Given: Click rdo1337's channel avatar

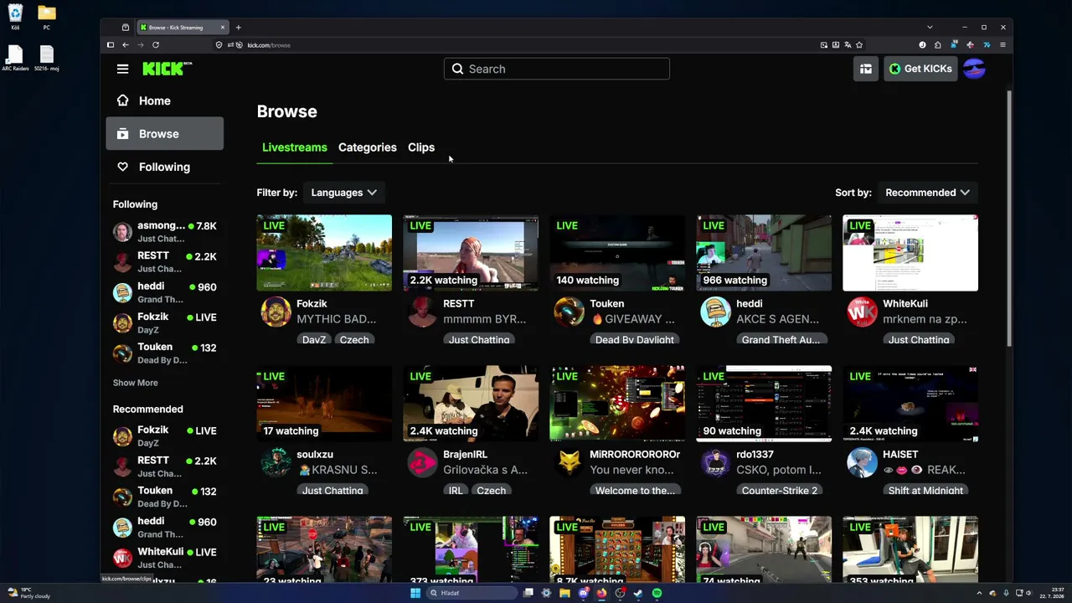Looking at the screenshot, I should (x=715, y=462).
